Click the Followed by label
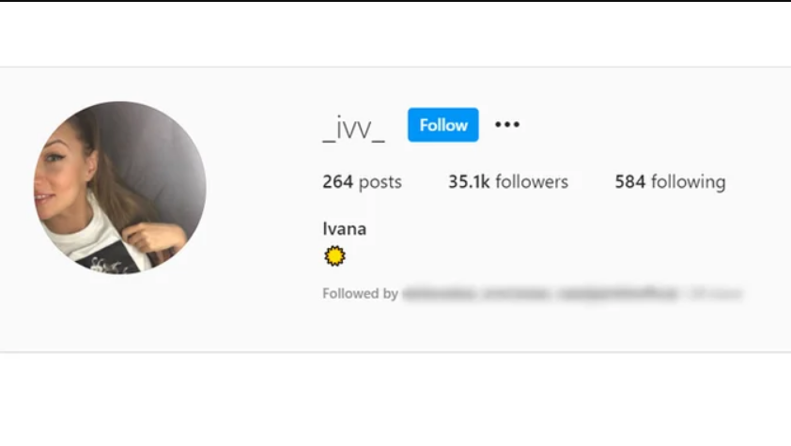 click(360, 293)
